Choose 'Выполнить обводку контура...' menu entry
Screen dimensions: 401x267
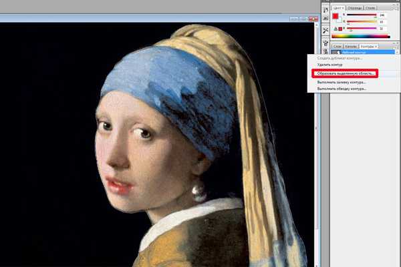pyautogui.click(x=342, y=89)
